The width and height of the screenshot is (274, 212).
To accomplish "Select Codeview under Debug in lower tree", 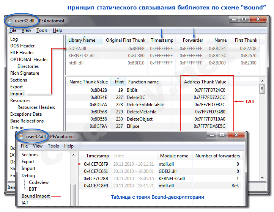I will click(x=39, y=182).
